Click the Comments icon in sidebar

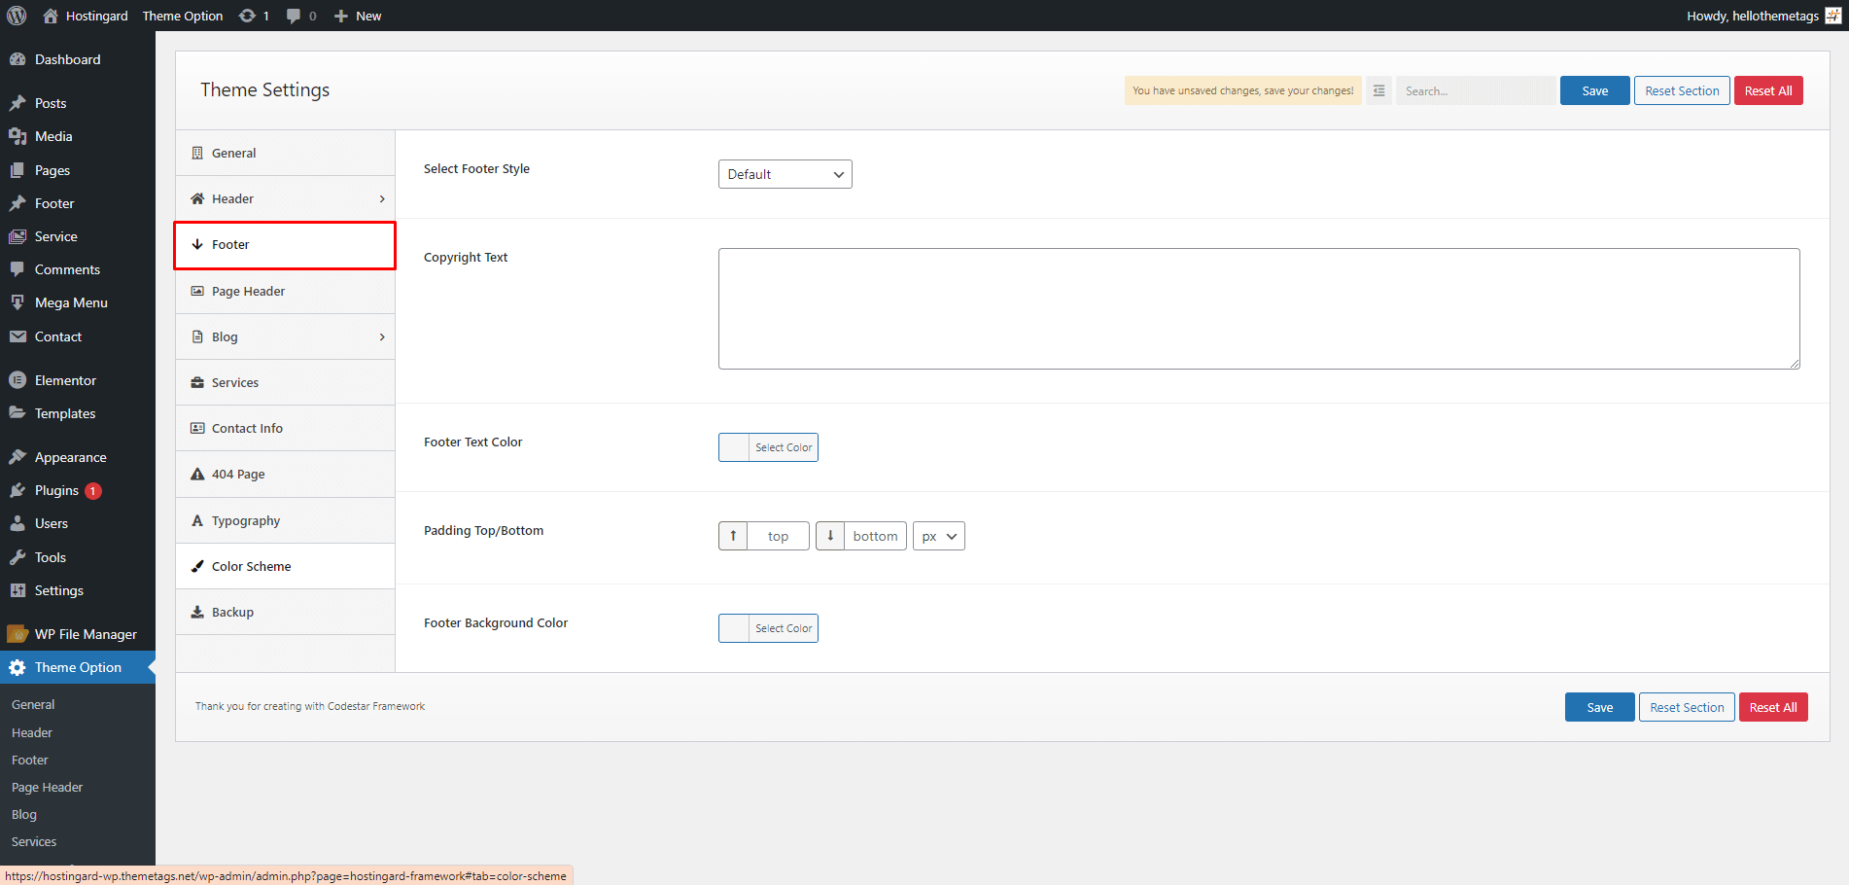tap(17, 269)
